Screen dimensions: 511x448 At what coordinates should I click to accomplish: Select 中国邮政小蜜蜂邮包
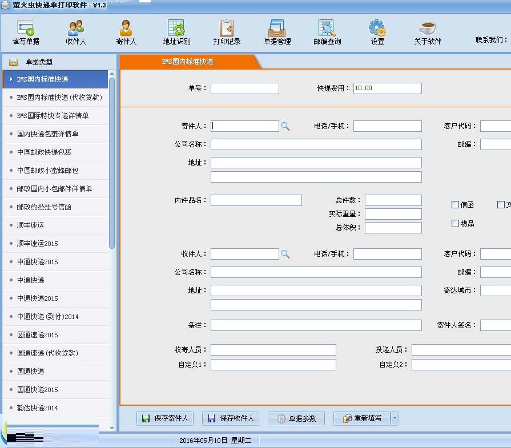coord(55,171)
